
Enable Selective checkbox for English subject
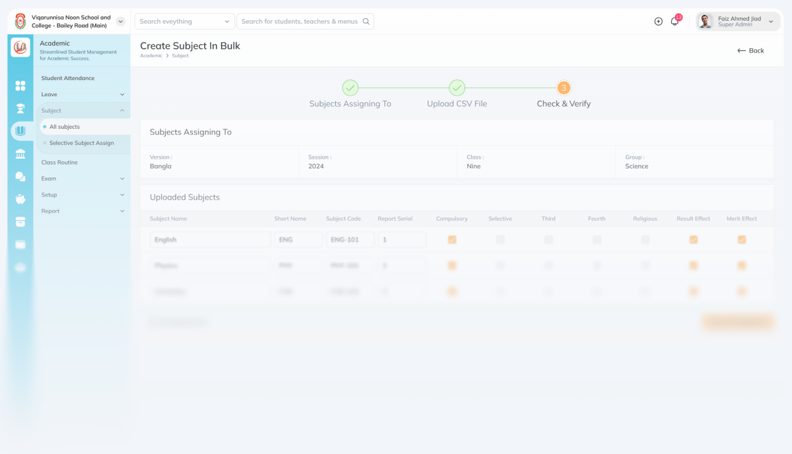[500, 240]
